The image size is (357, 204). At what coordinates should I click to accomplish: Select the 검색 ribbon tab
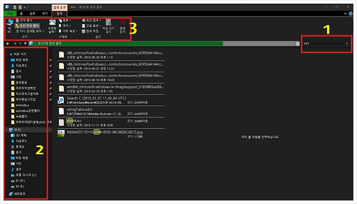[59, 14]
